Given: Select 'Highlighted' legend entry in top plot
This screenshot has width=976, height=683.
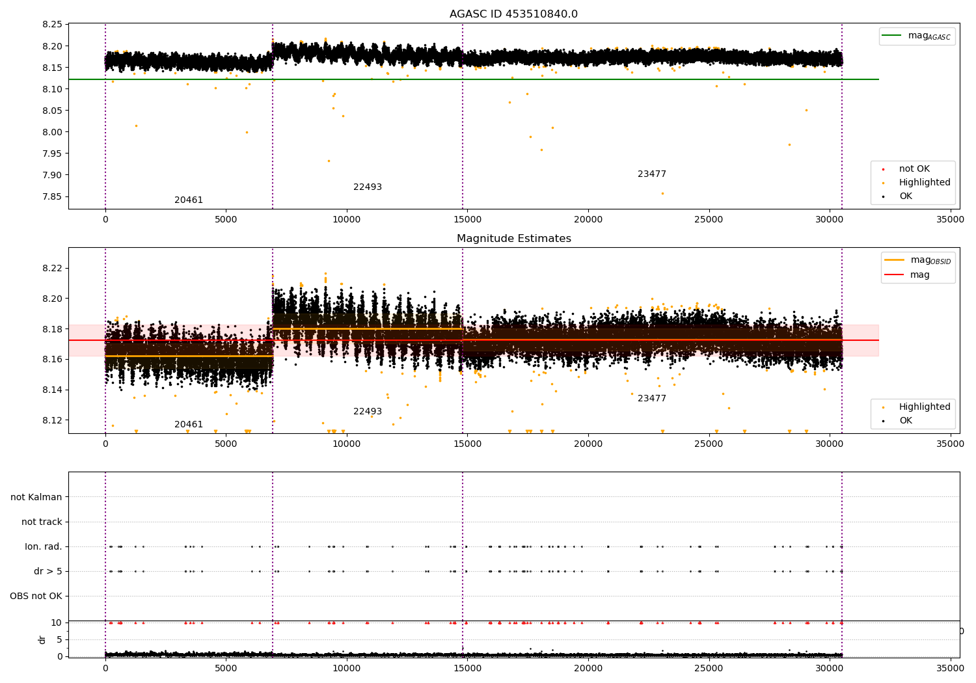Looking at the screenshot, I should click(x=925, y=182).
